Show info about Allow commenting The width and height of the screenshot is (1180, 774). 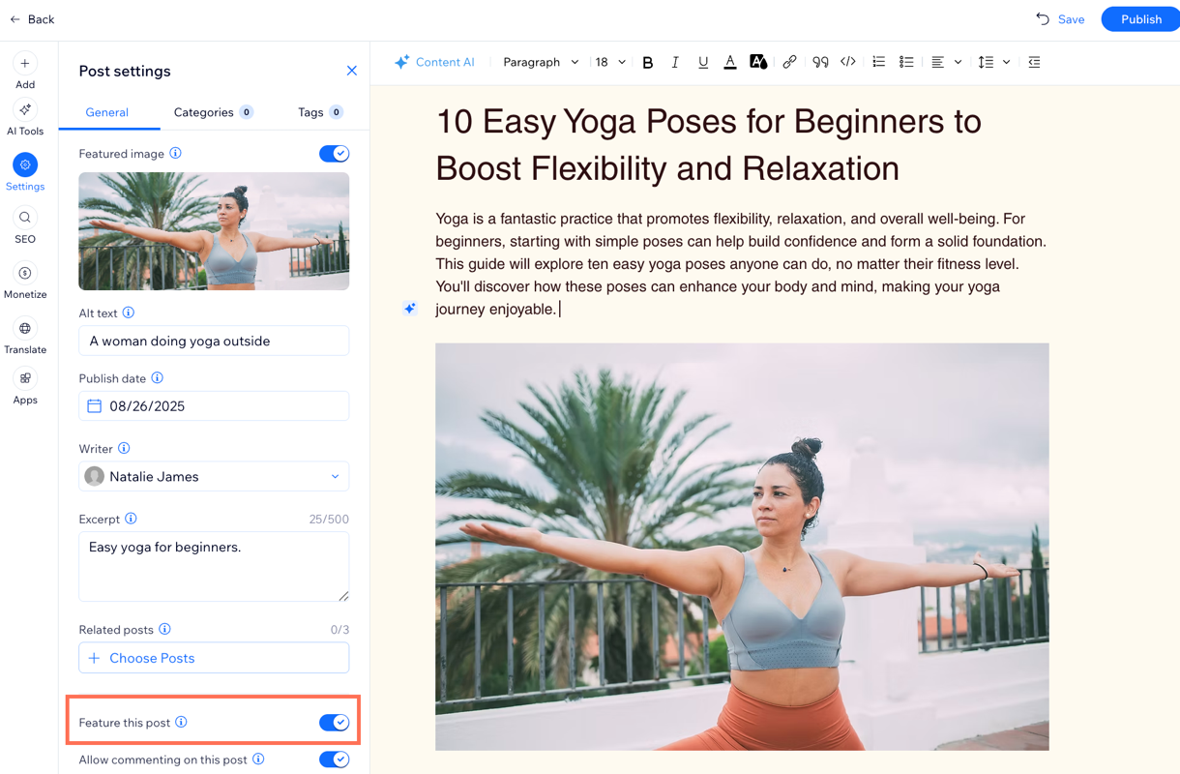[x=258, y=759]
